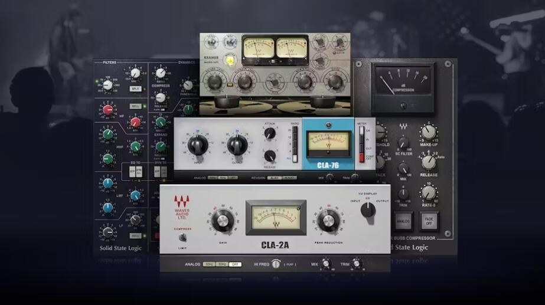Select CLA-76 ratio 20 button
Image resolution: width=545 pixels, height=305 pixels.
(x=295, y=130)
